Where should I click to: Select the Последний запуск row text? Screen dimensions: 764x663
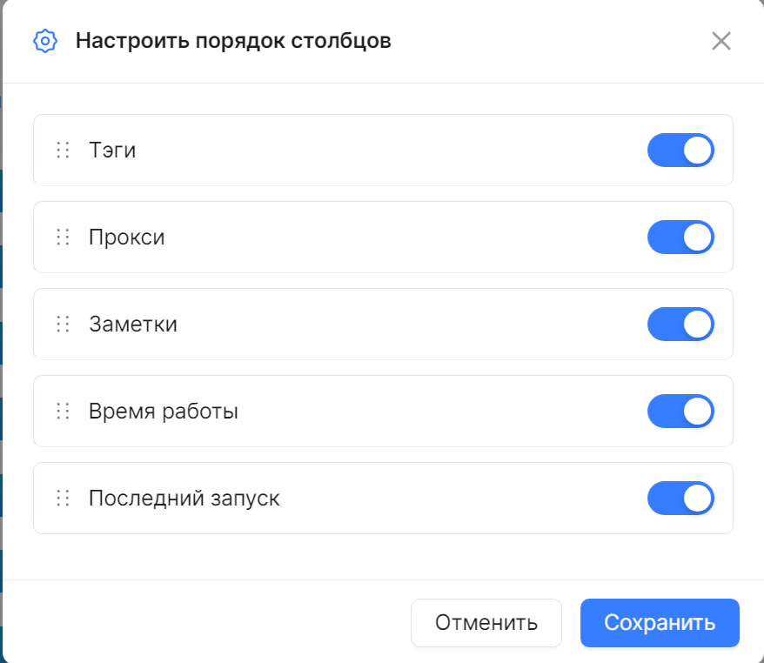(x=184, y=499)
